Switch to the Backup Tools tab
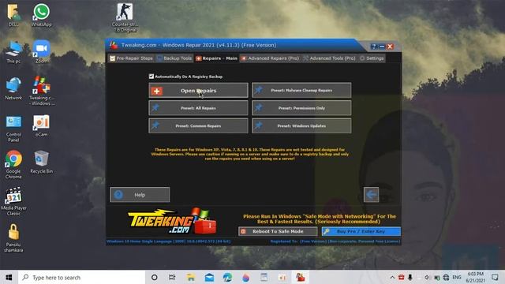This screenshot has width=505, height=284. click(x=174, y=58)
